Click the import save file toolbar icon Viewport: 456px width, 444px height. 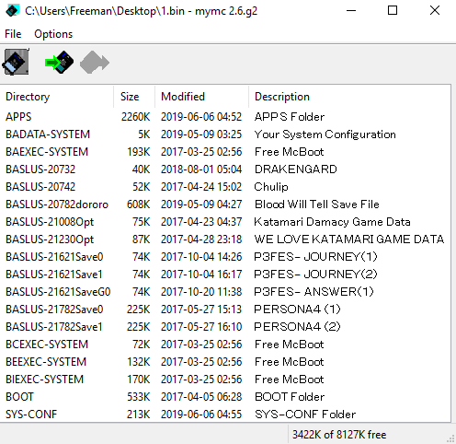point(59,62)
